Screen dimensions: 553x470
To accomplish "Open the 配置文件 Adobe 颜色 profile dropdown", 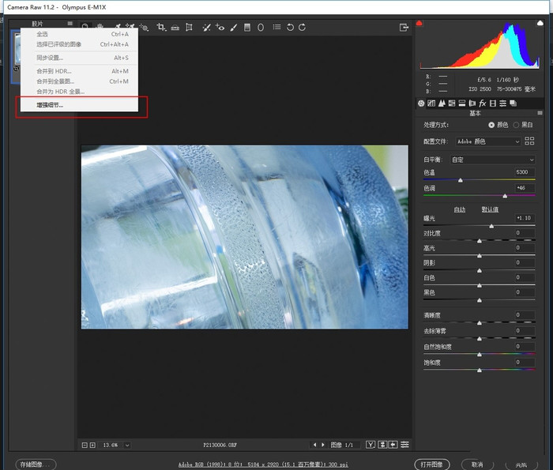I will 487,141.
